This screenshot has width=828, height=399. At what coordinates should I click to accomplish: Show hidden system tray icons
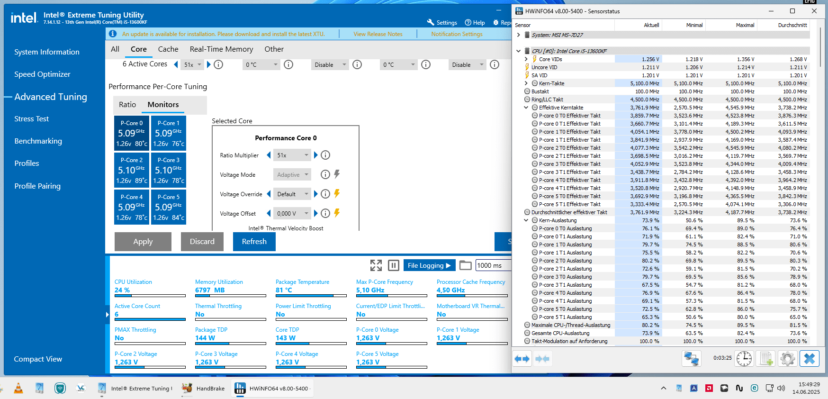point(664,388)
